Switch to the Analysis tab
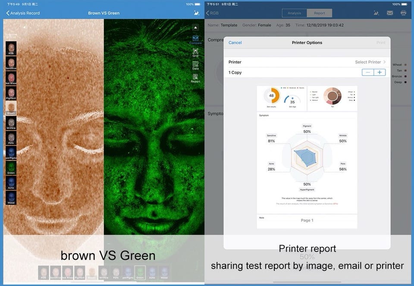The height and width of the screenshot is (286, 414). pos(295,13)
